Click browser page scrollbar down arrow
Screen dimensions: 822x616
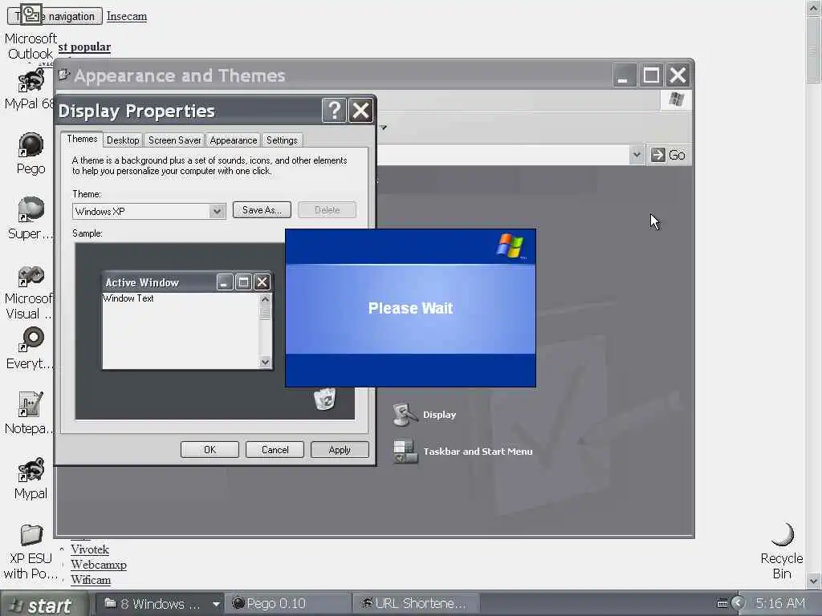(x=814, y=581)
